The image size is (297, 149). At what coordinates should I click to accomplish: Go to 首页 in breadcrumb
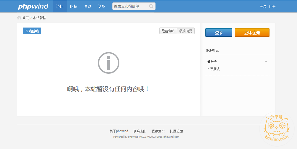click(x=25, y=18)
